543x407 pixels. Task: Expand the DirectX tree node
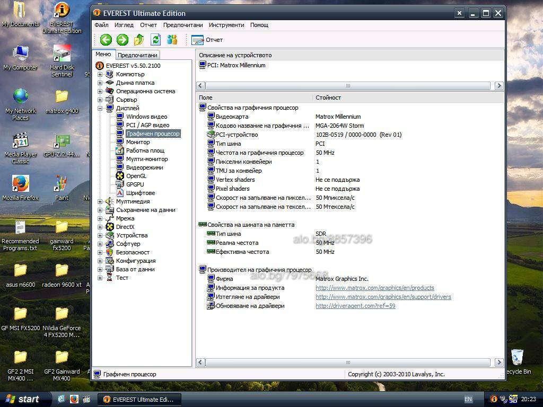[x=100, y=227]
